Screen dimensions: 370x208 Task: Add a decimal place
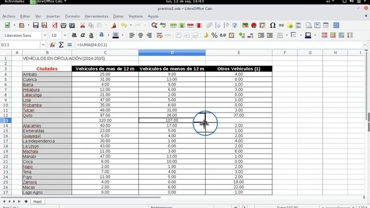pyautogui.click(x=242, y=35)
